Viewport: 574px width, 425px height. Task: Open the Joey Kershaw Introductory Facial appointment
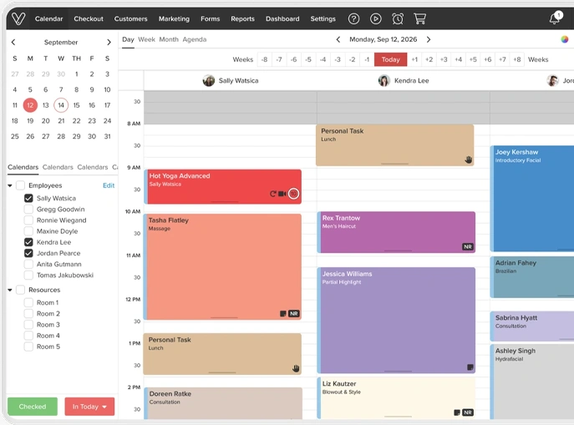click(532, 199)
